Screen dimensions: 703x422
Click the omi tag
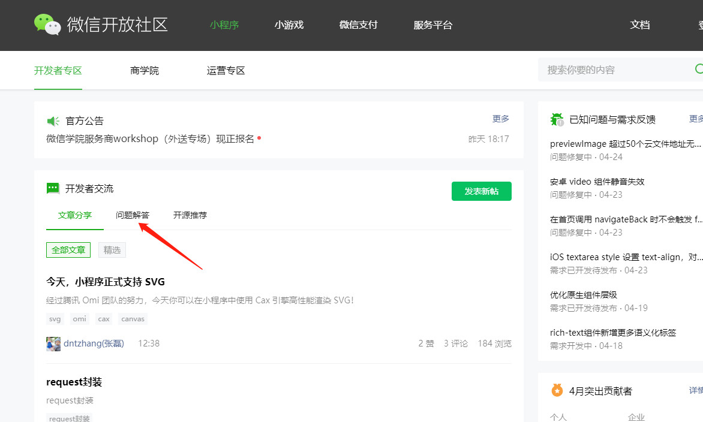79,319
